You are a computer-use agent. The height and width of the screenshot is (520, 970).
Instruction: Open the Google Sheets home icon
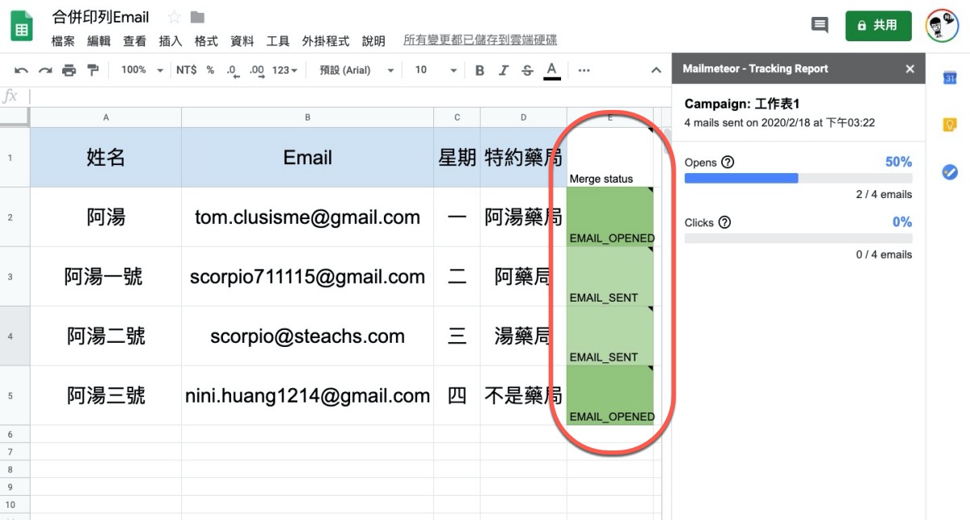22,26
